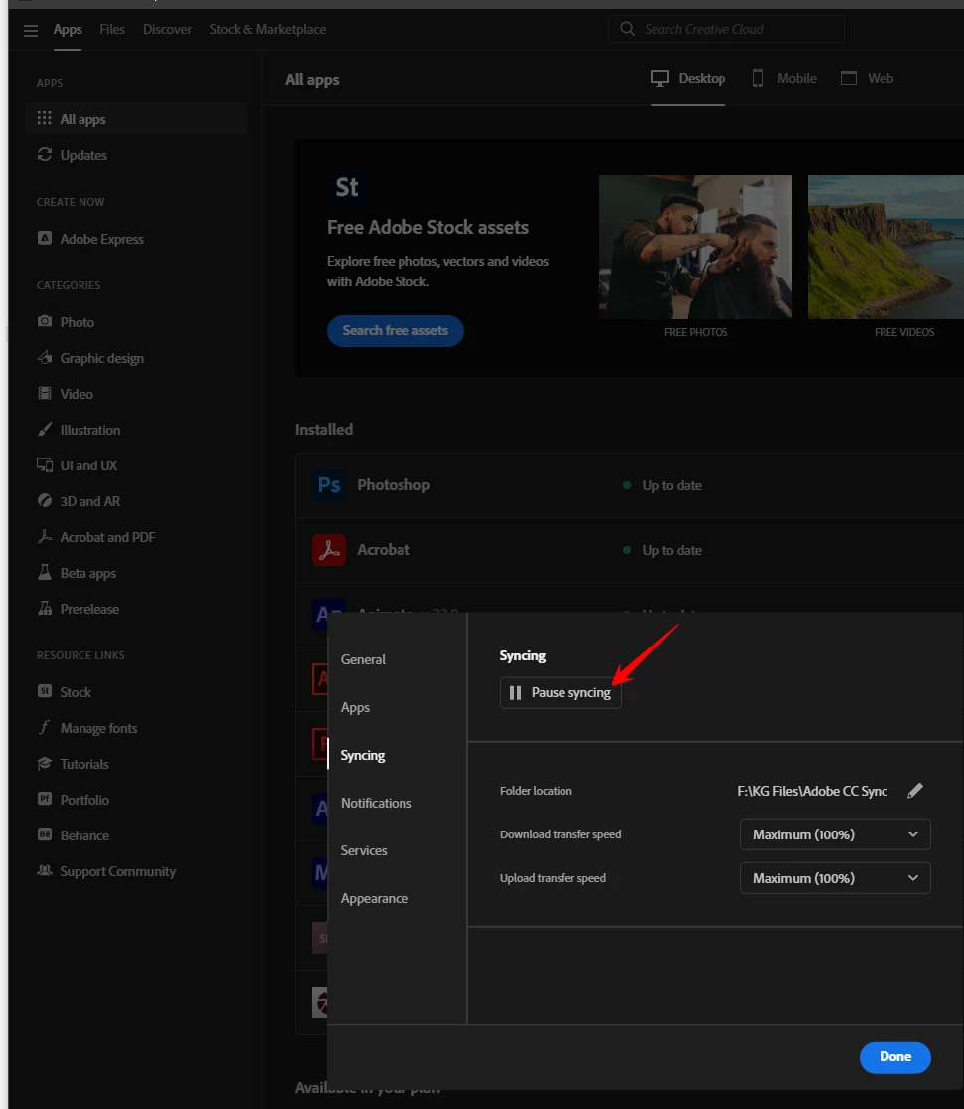Image resolution: width=964 pixels, height=1109 pixels.
Task: Click the Updates refresh icon
Action: 45,154
